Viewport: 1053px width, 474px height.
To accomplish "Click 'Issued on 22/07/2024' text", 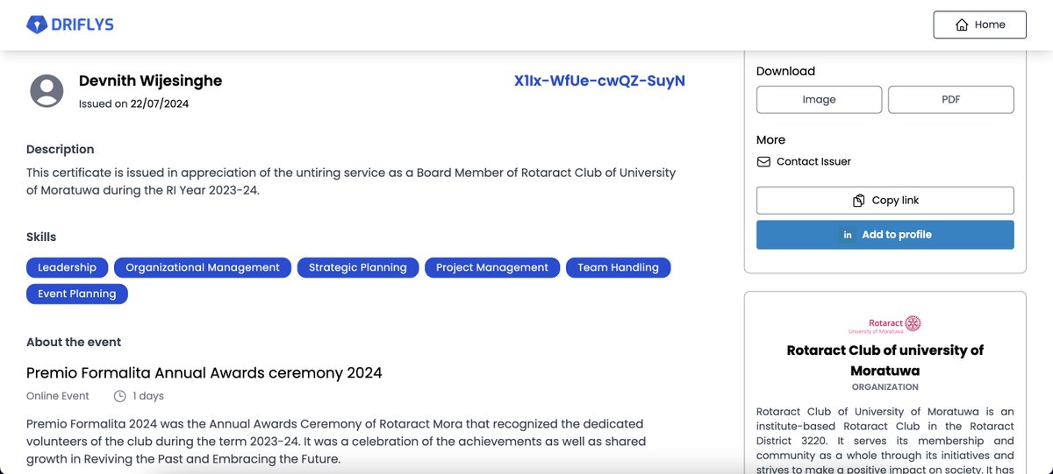I will click(x=133, y=103).
